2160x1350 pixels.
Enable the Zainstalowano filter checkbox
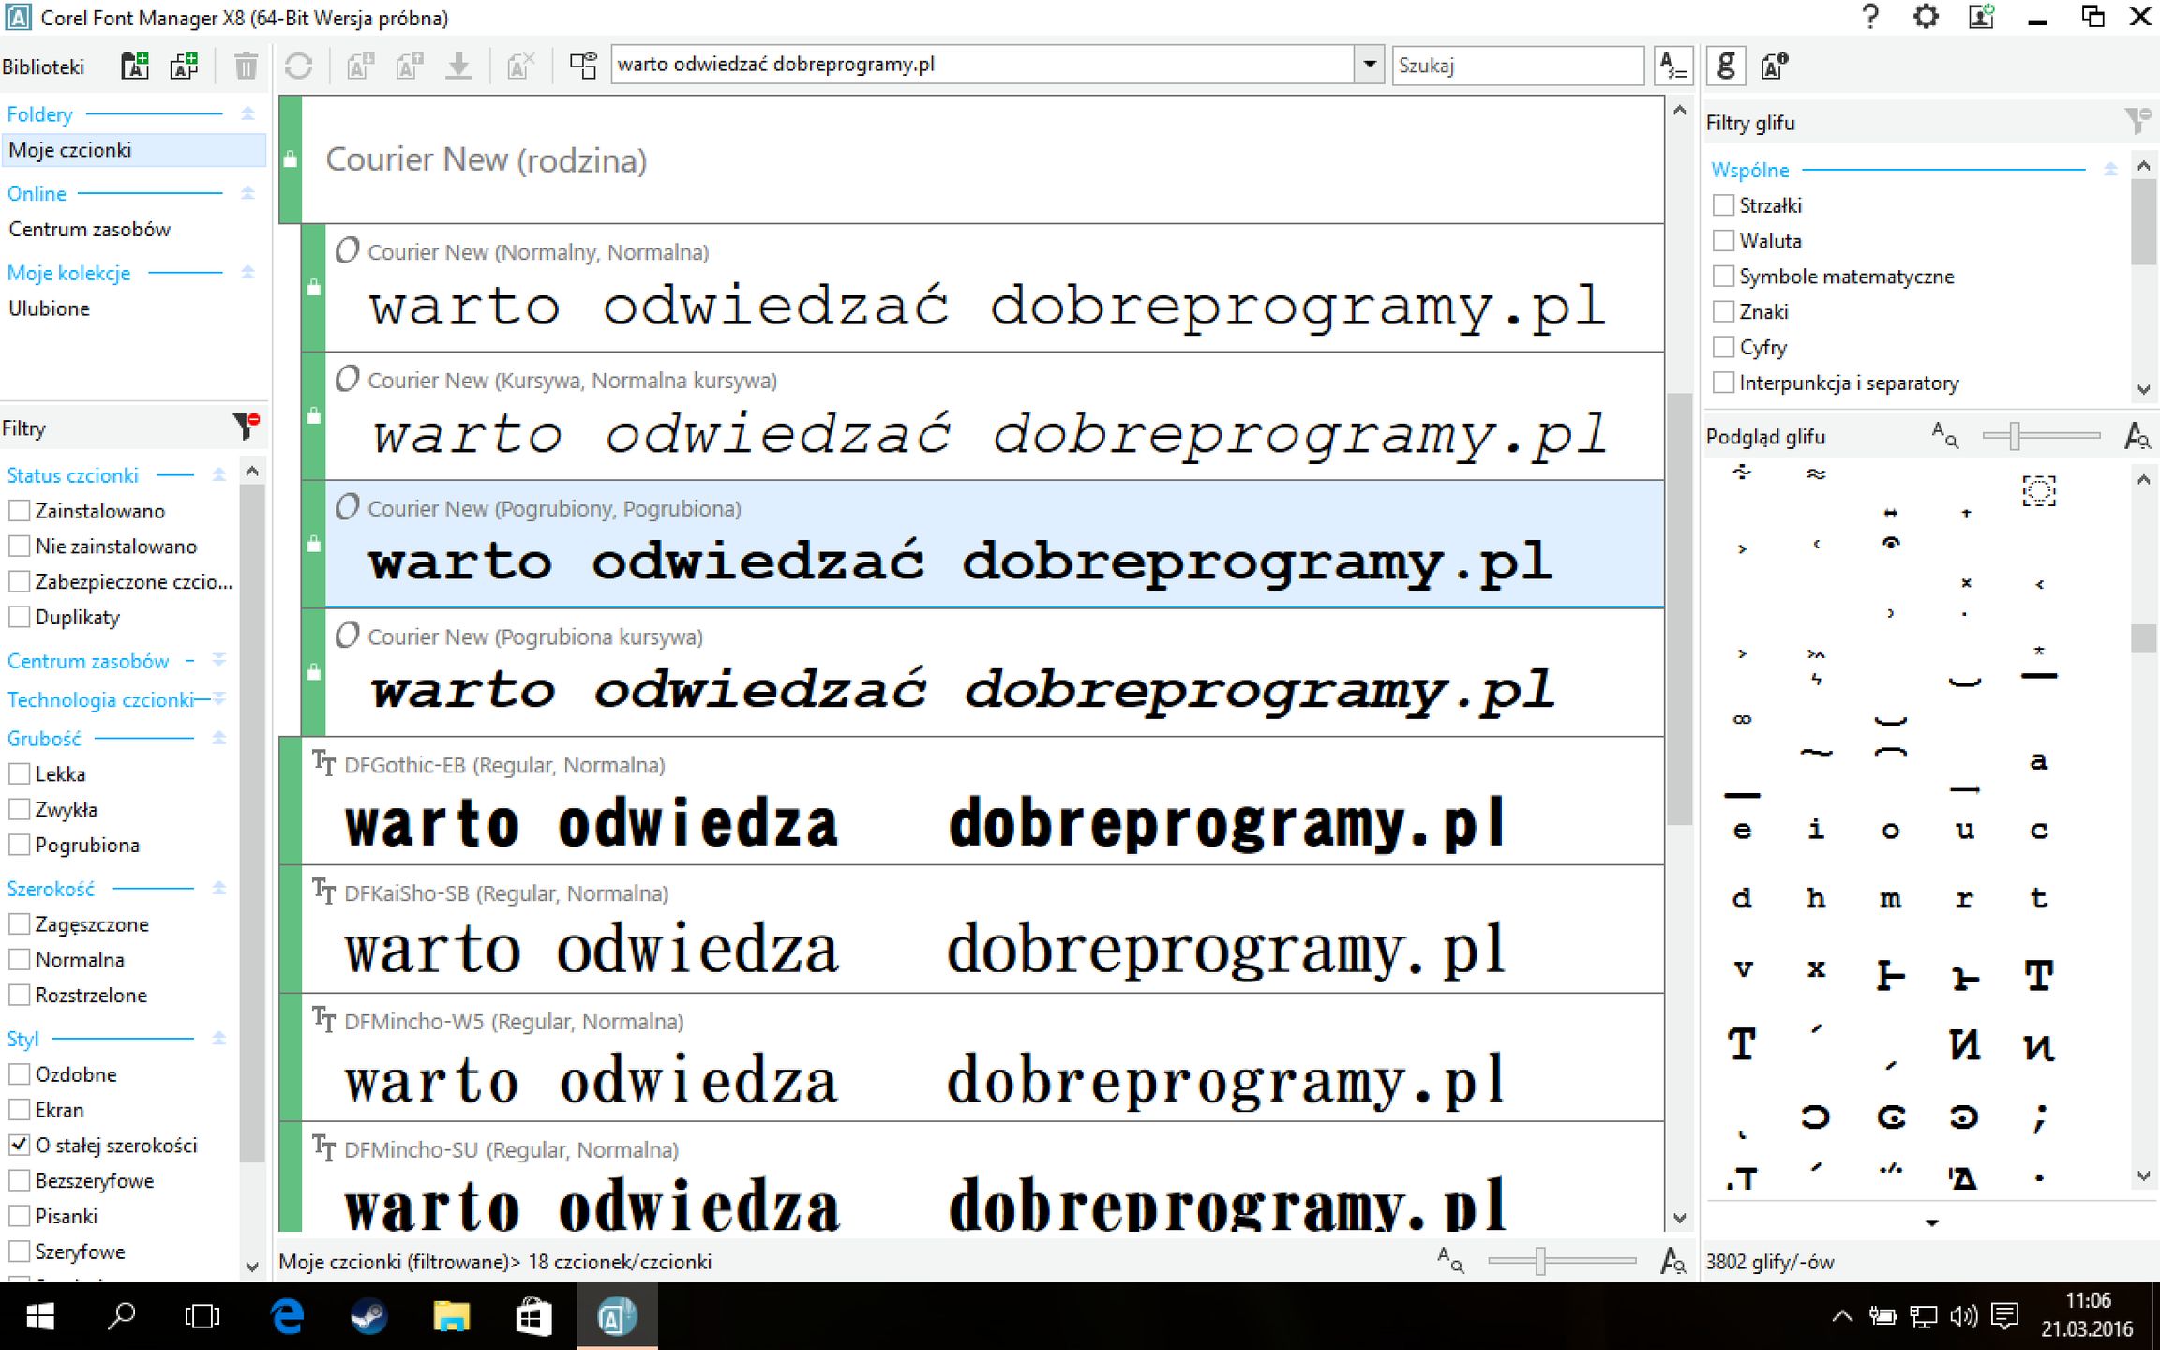(x=19, y=511)
